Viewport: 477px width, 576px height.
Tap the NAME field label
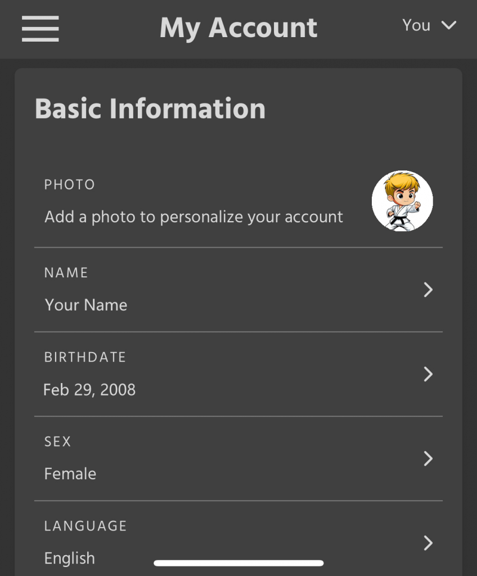click(x=66, y=273)
